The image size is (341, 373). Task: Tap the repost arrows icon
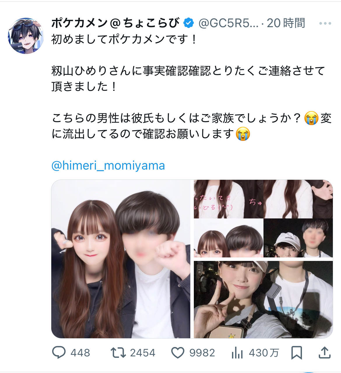click(x=118, y=353)
